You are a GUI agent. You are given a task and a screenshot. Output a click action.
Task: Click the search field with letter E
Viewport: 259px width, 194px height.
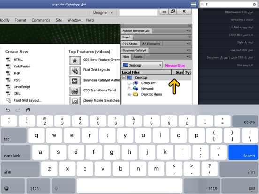tap(229, 4)
